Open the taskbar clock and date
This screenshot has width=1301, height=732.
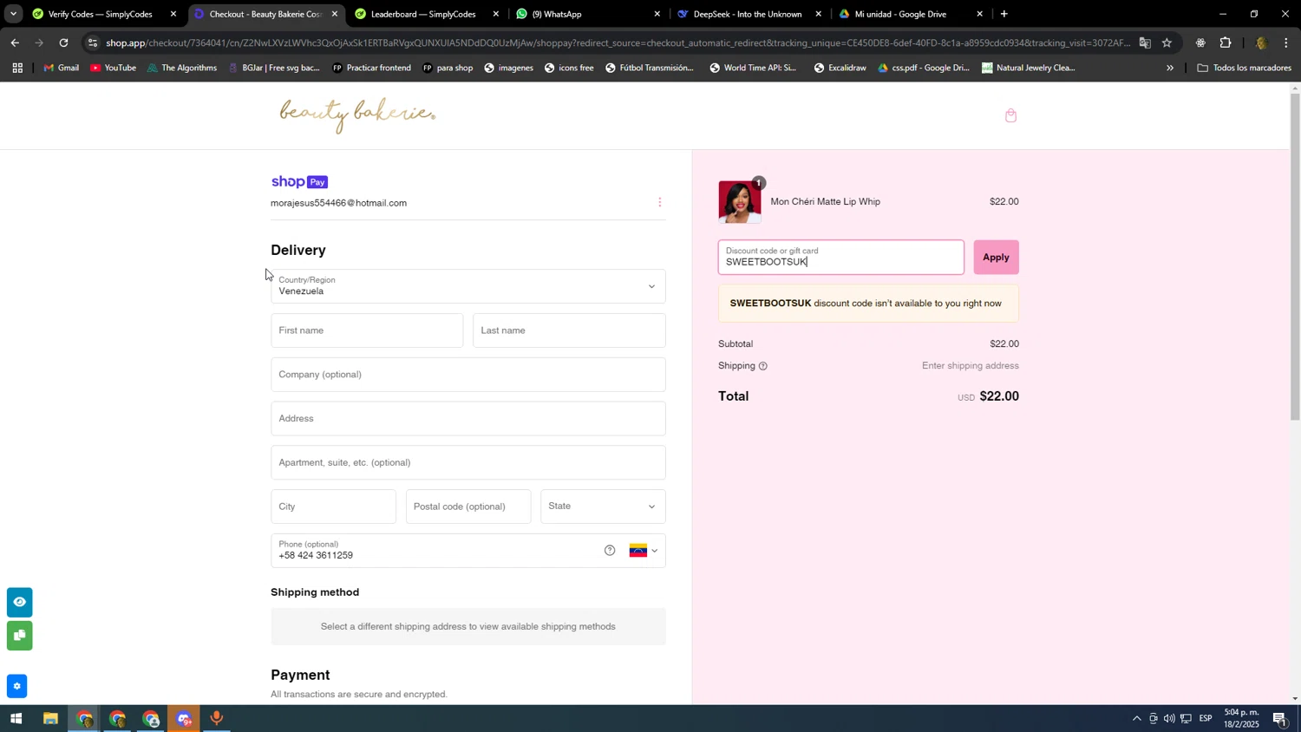1242,719
